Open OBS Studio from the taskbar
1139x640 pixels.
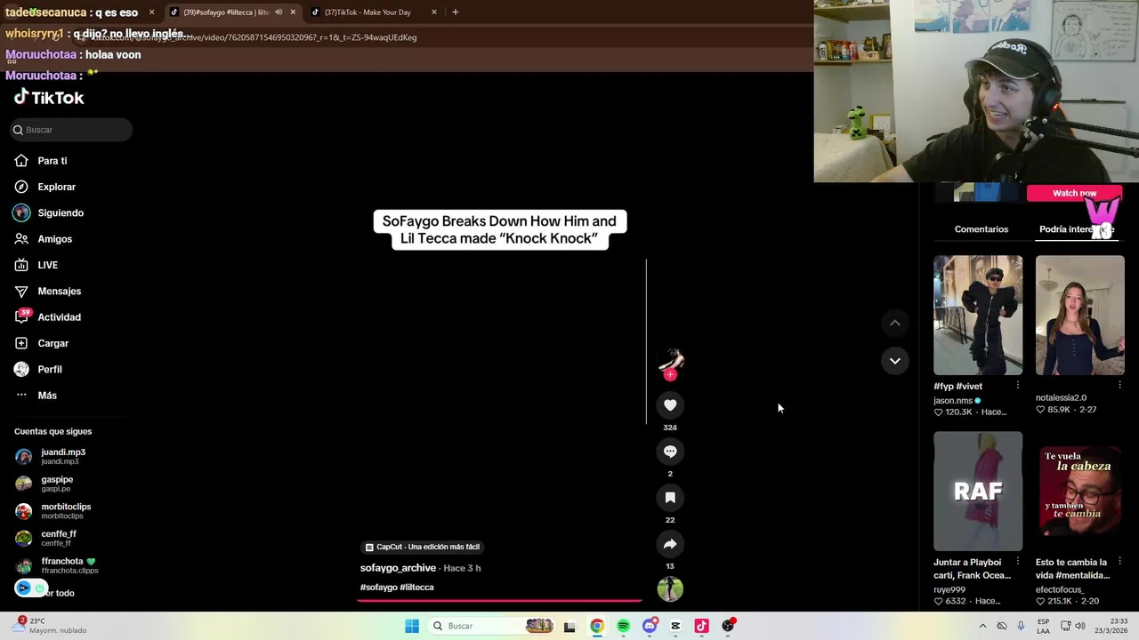point(728,626)
